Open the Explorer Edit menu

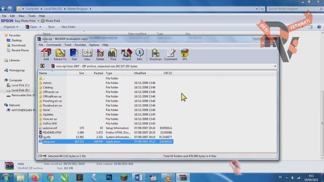tap(12, 16)
